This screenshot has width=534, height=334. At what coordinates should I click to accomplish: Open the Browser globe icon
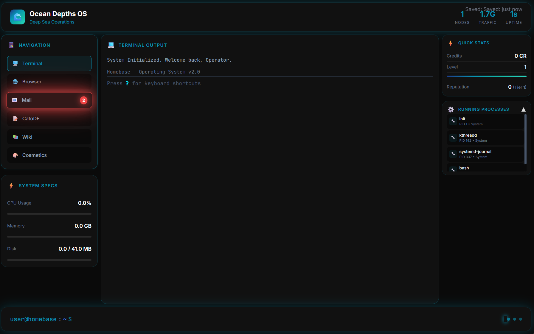pyautogui.click(x=15, y=82)
